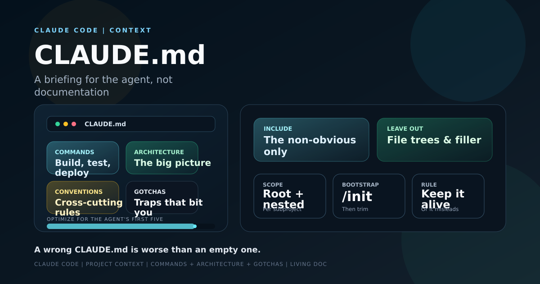The height and width of the screenshot is (284, 540).
Task: Select the Include card: The non-obvious only
Action: point(311,140)
